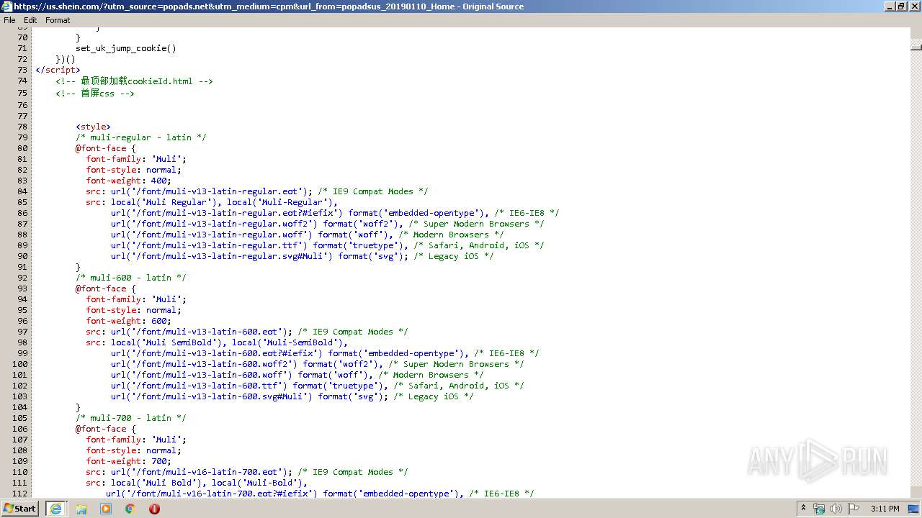Open the Windows Start menu
This screenshot has height=518, width=922.
pos(20,508)
